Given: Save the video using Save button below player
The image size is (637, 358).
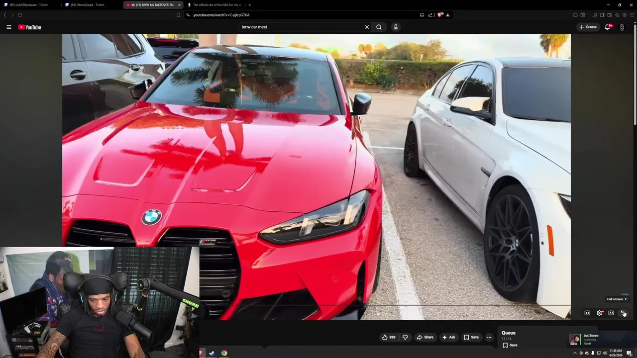Looking at the screenshot, I should coord(471,338).
